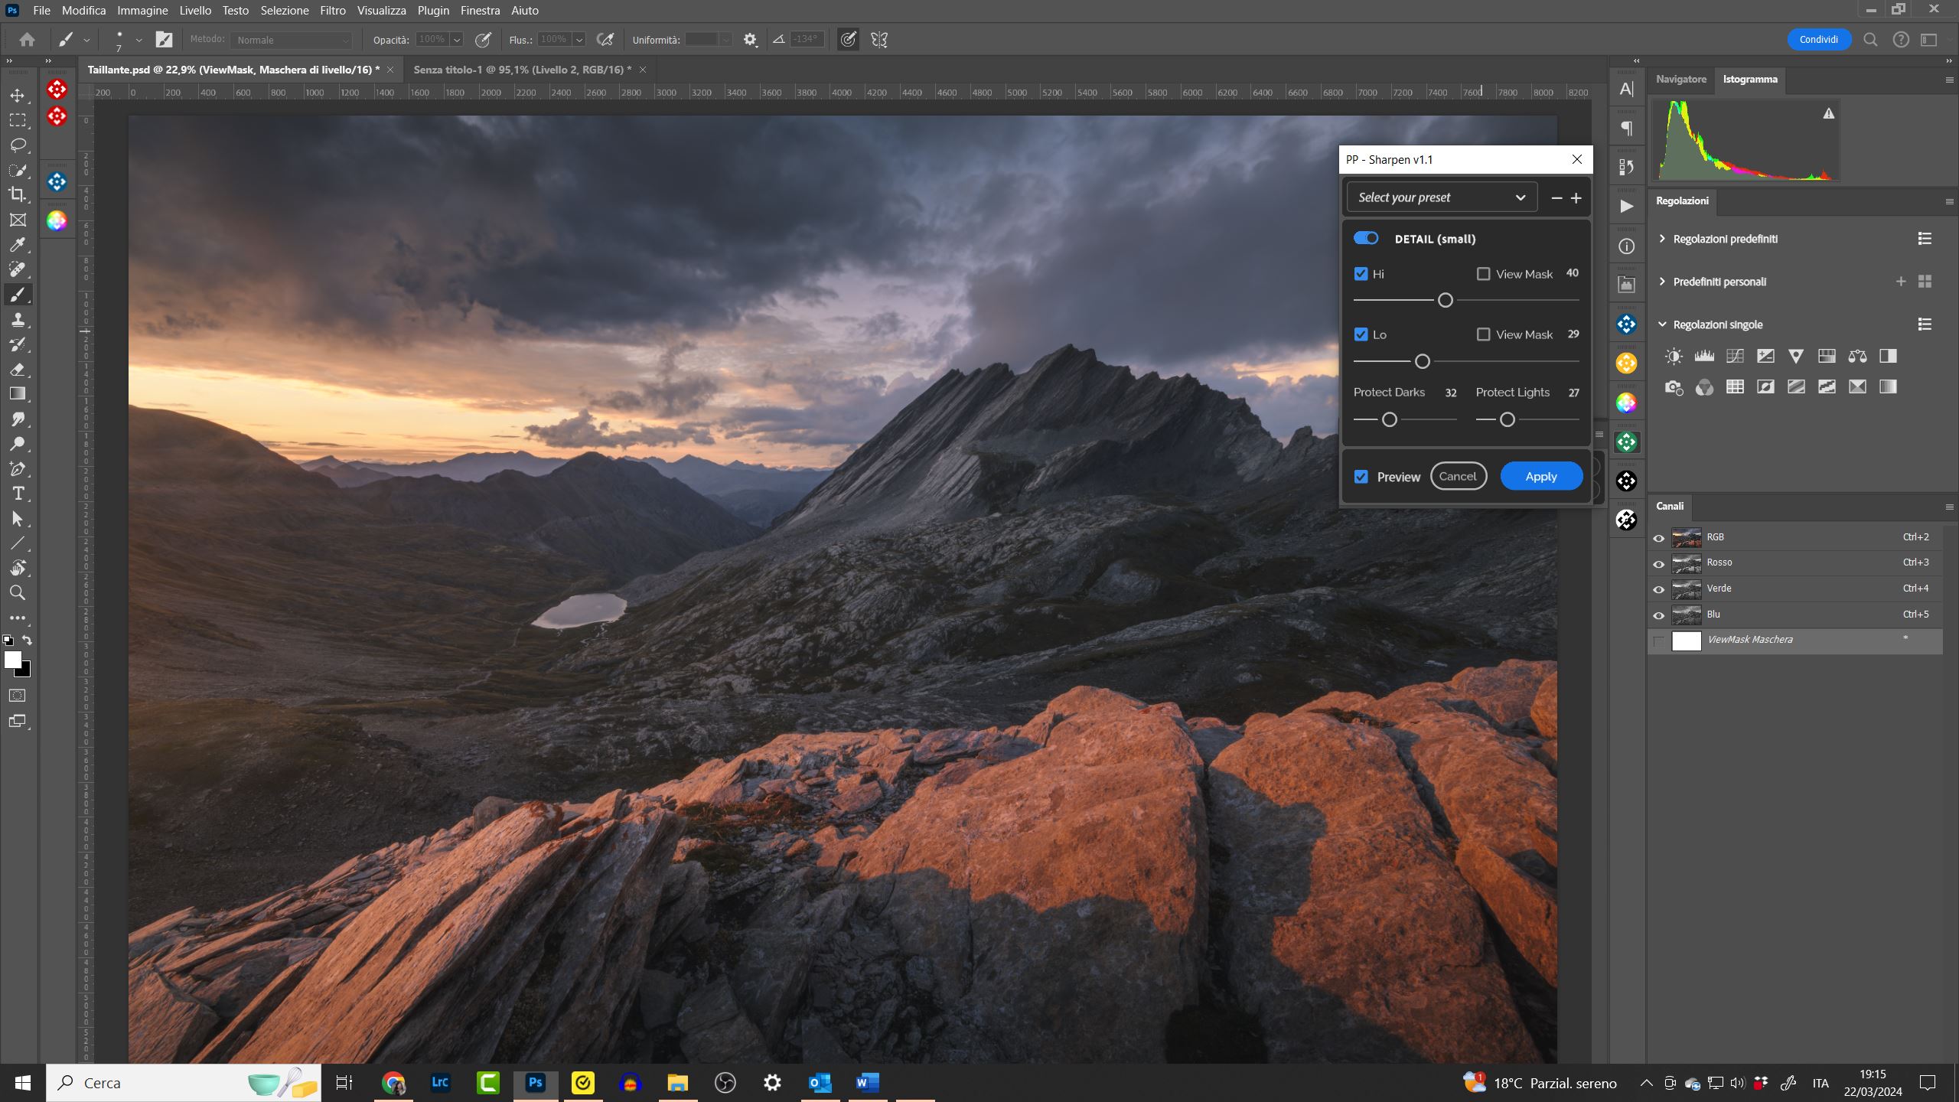Toggle visibility of RGB channel
Screen dimensions: 1959x1102
[1657, 536]
